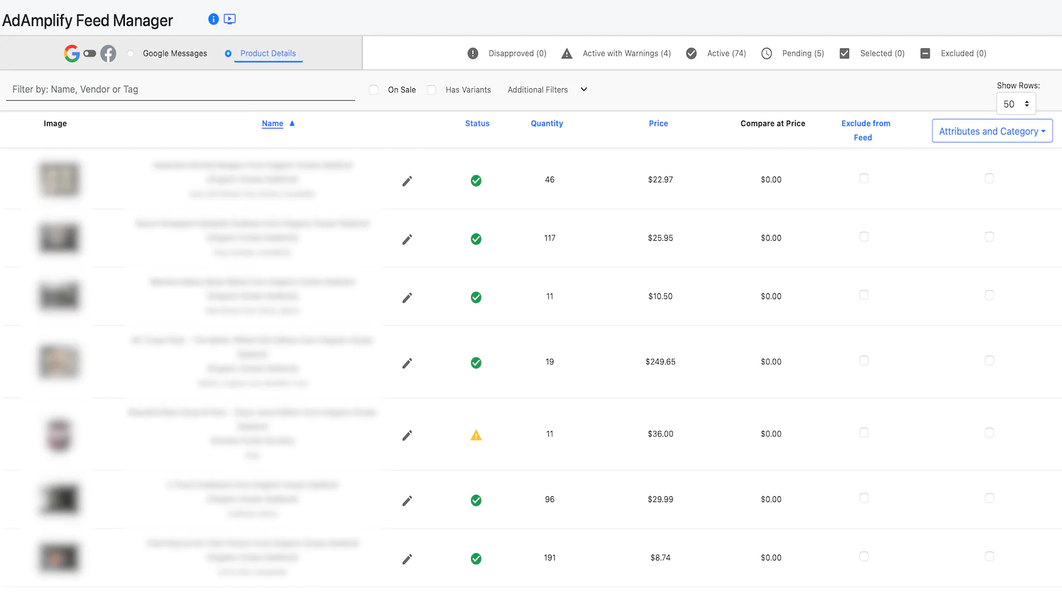
Task: Sort the table by the Name column link
Action: click(272, 124)
